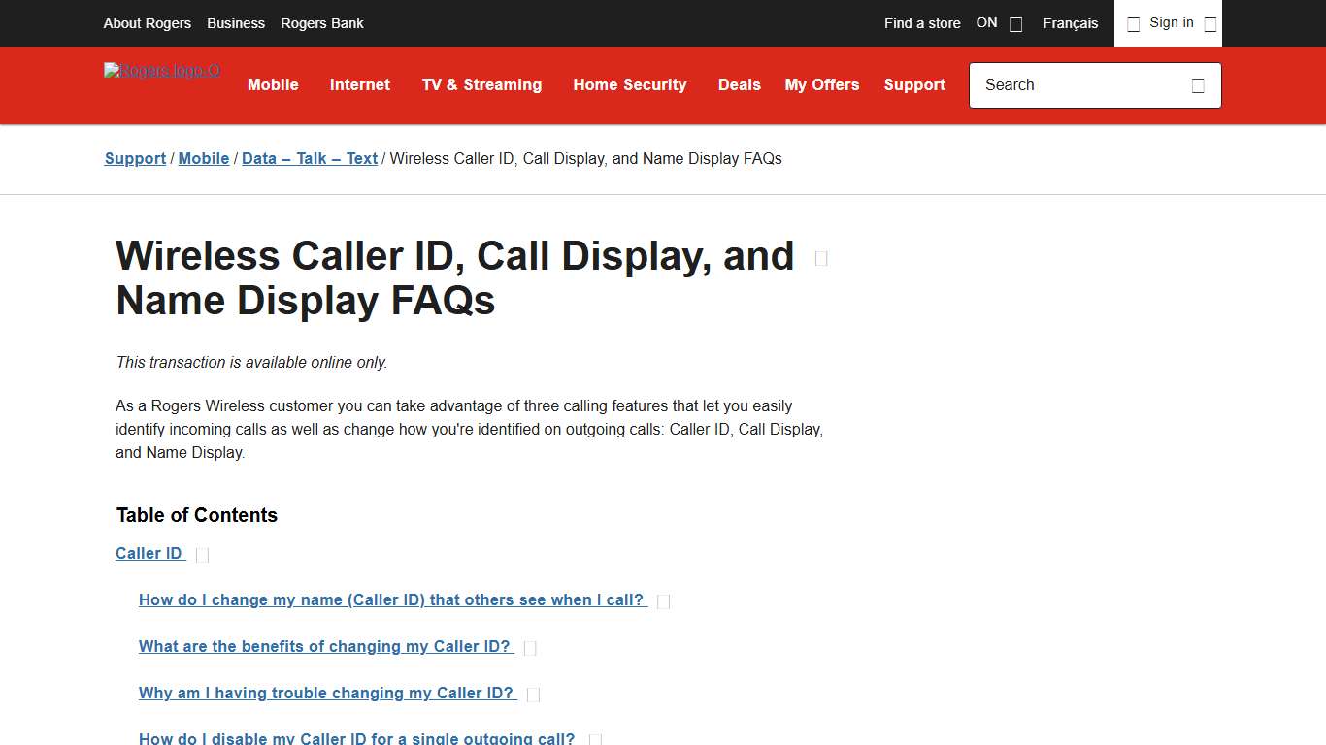Image resolution: width=1326 pixels, height=745 pixels.
Task: Click the Rogers logo in the header
Action: (161, 70)
